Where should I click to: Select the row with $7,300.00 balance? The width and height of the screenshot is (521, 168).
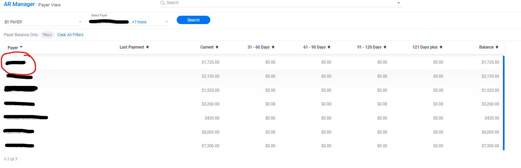pos(252,146)
